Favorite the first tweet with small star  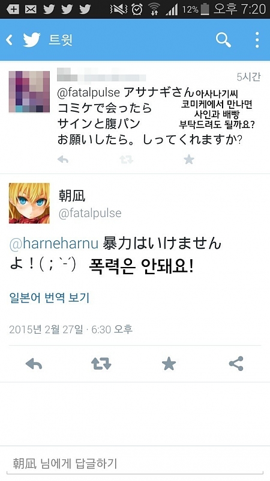pos(189,159)
